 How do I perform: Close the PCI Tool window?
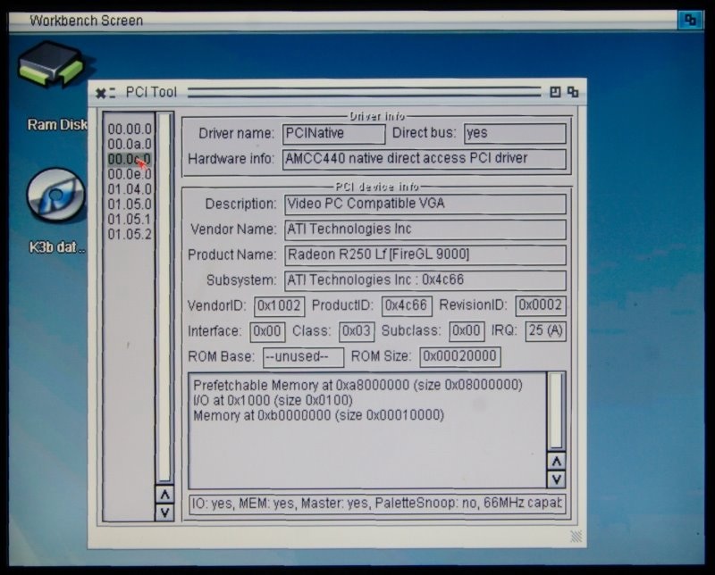tap(100, 93)
